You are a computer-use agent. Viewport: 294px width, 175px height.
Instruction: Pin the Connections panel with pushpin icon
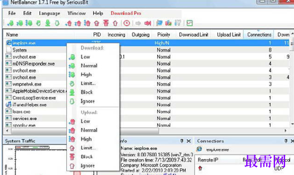(x=286, y=141)
